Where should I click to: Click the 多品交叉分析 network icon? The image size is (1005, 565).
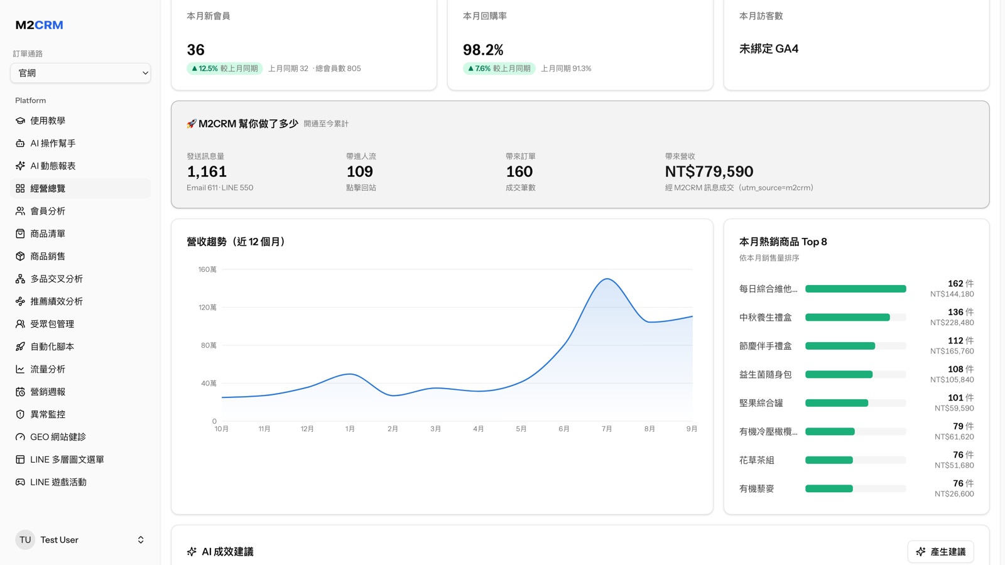(x=20, y=279)
